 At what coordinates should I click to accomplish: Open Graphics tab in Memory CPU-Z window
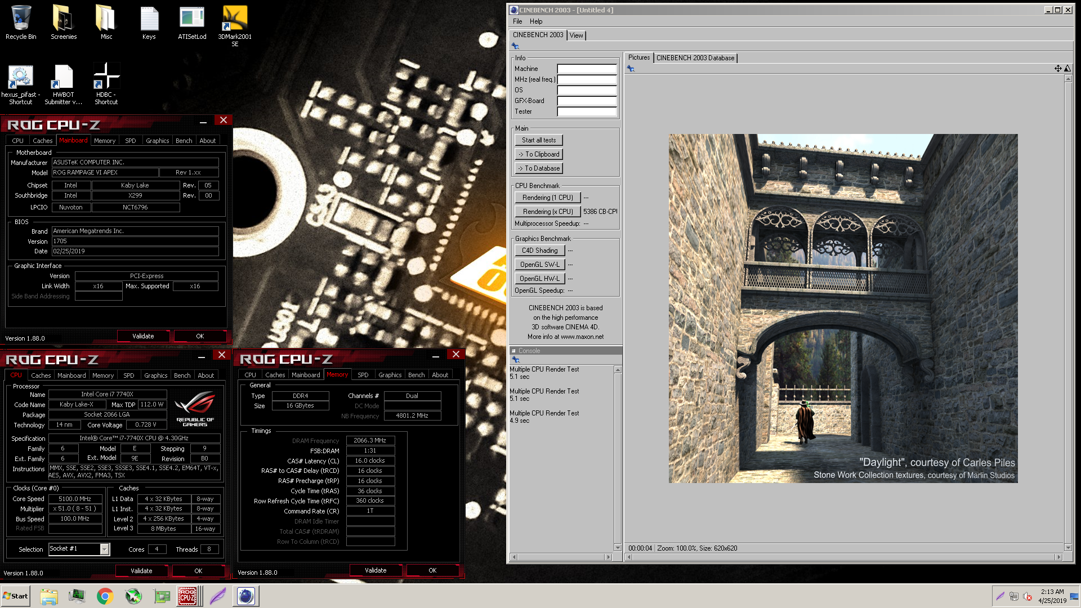390,375
